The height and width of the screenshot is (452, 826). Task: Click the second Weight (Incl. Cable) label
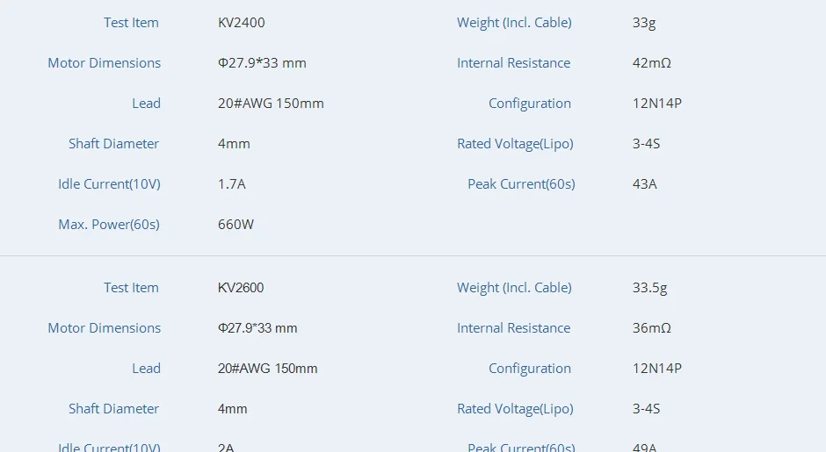tap(514, 288)
